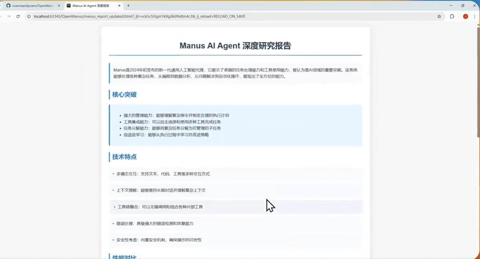Close the Manus AI Agent report tab
Viewport: 480px width, 259px height.
coord(120,5)
